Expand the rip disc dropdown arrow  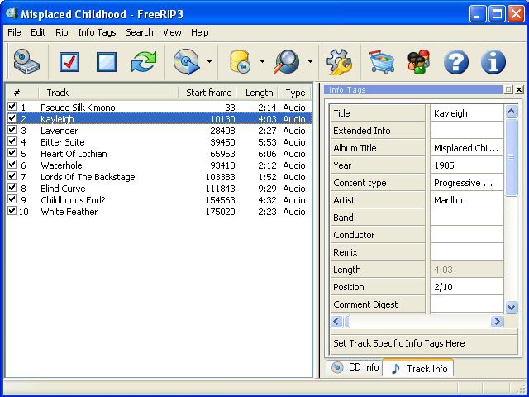[209, 62]
